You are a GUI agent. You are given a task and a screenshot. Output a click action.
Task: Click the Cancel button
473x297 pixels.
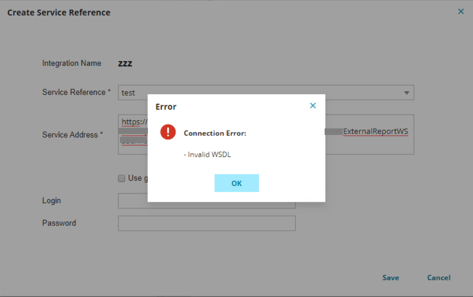click(x=438, y=278)
